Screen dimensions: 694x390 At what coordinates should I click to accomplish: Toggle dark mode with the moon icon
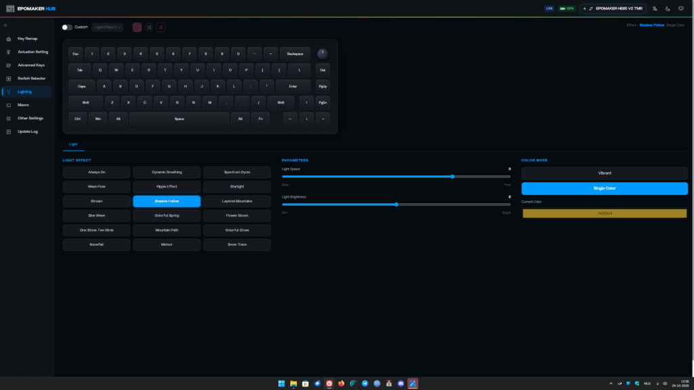668,8
